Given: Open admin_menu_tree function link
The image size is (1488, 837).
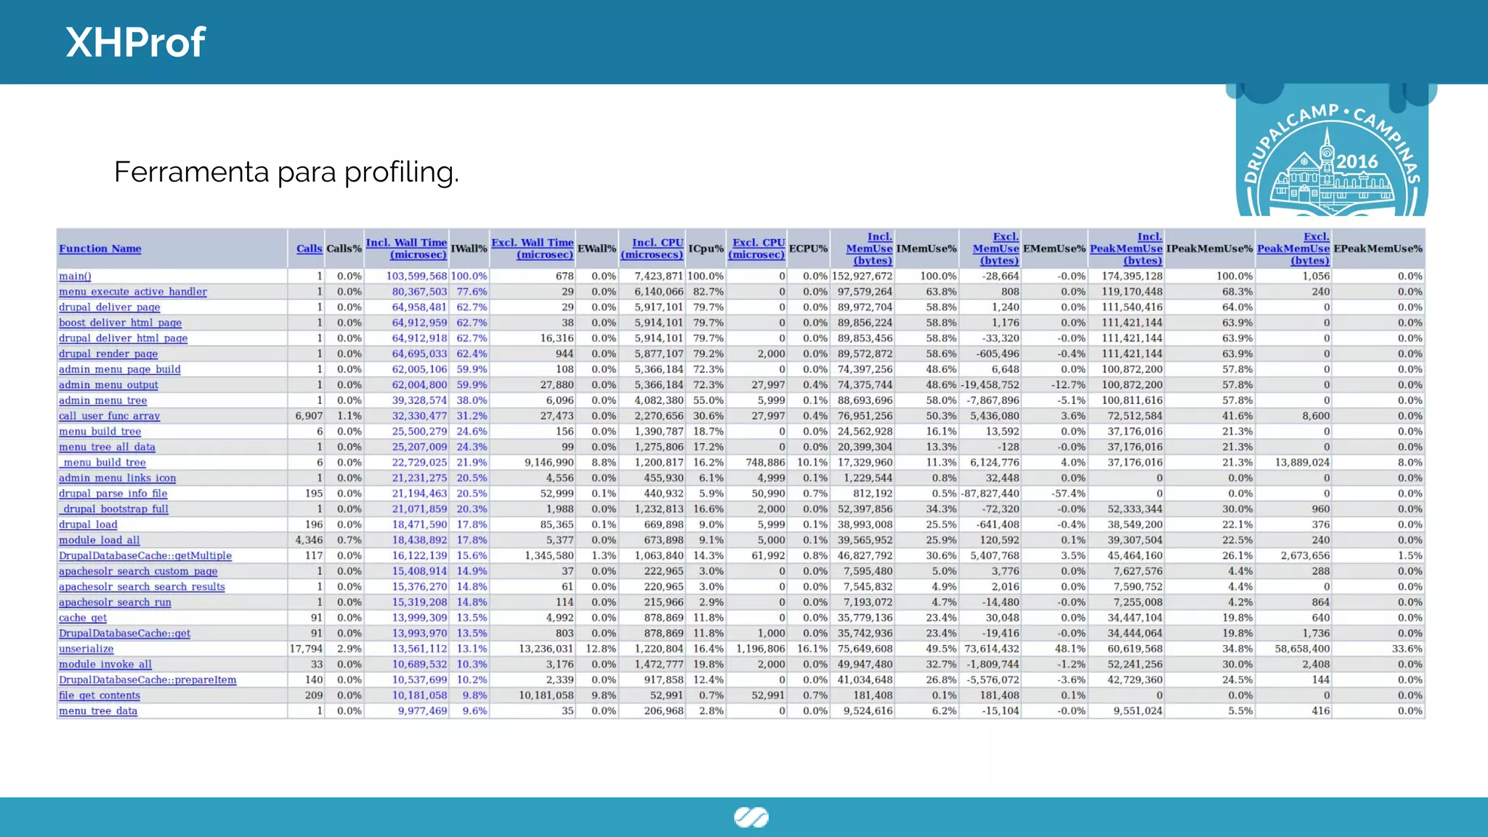Looking at the screenshot, I should tap(103, 400).
